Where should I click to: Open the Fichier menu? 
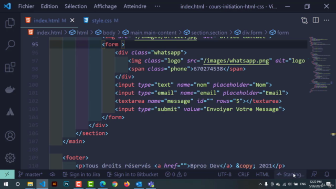[x=26, y=6]
